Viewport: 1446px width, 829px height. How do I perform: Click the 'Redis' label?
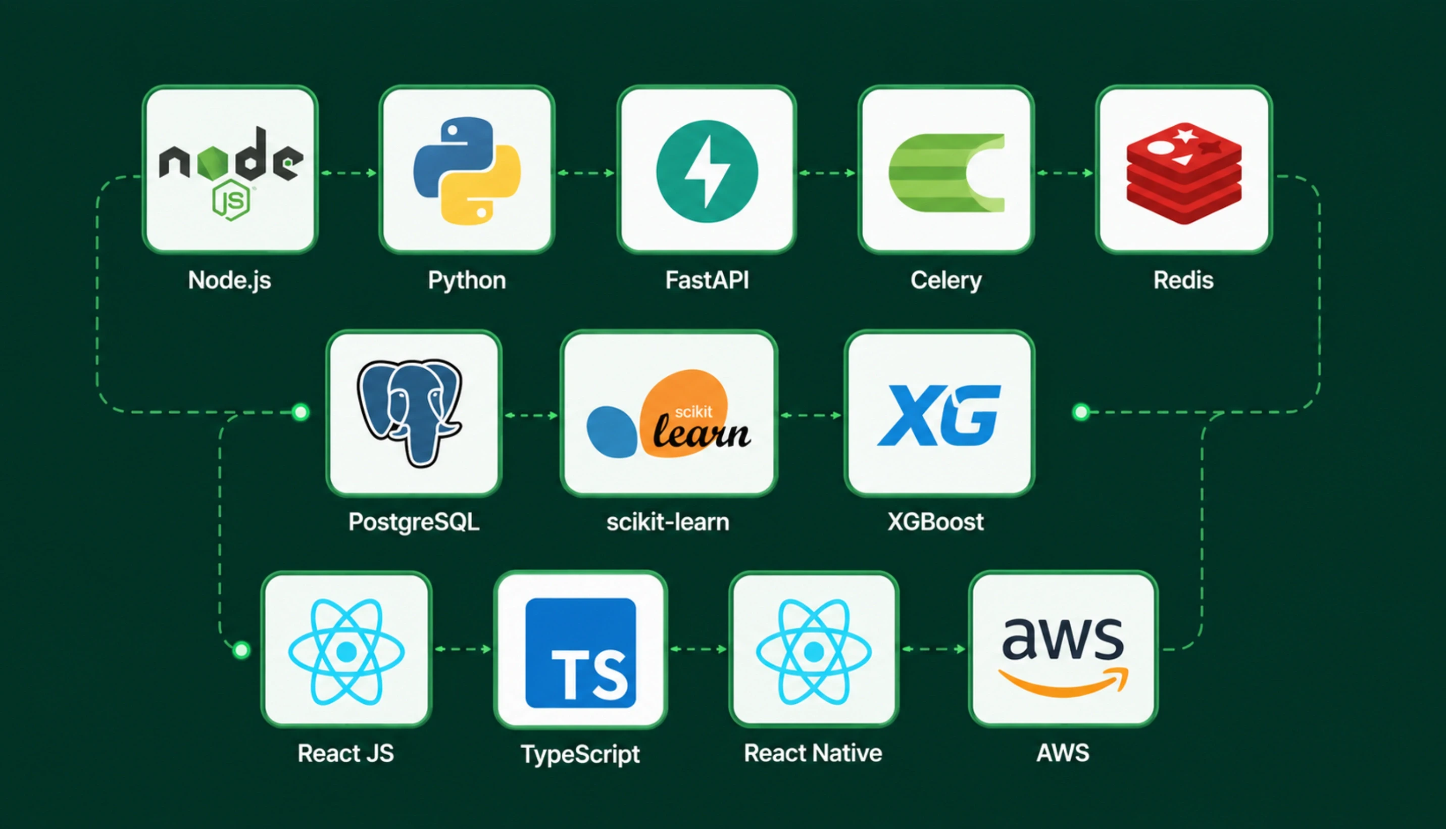point(1184,281)
